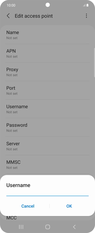Viewport: 95px width, 233px height.
Task: Open the three-dot more options menu
Action: click(x=86, y=16)
